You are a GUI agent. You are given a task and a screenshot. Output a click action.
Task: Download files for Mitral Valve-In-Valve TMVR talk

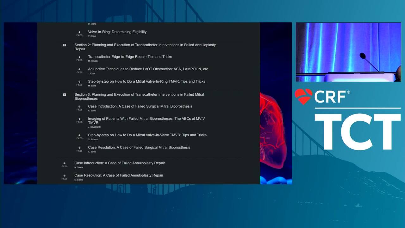(79, 137)
